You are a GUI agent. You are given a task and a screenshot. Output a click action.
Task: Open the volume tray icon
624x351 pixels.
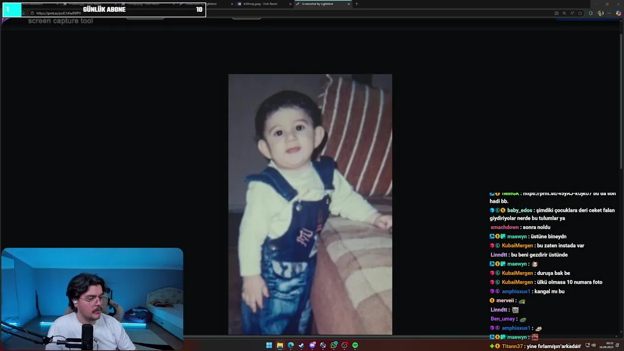[594, 345]
